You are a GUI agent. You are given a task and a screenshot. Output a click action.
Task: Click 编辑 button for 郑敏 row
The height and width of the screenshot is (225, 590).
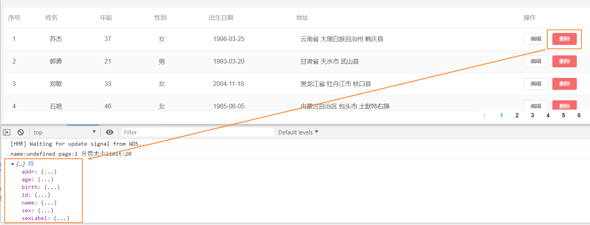[536, 84]
